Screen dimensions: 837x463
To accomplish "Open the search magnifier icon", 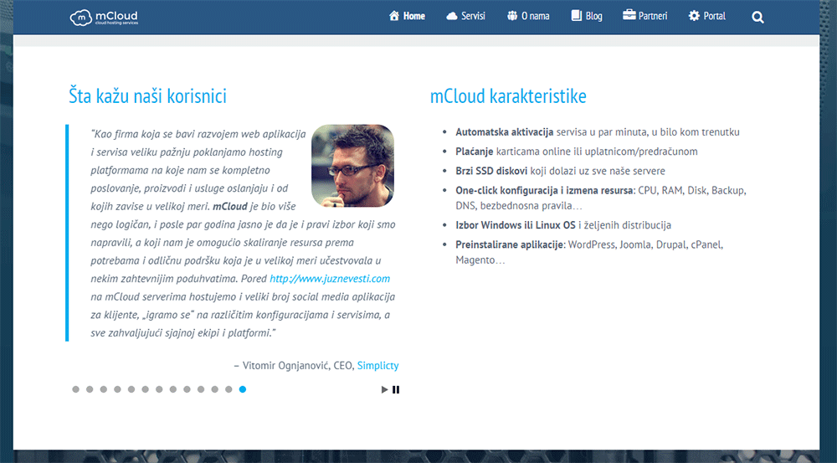I will click(757, 17).
